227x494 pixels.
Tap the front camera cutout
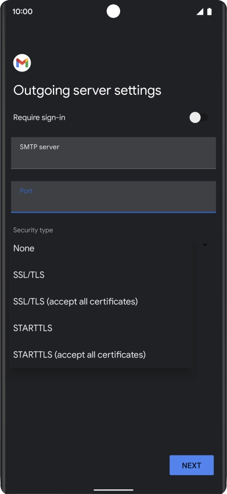coord(113,11)
